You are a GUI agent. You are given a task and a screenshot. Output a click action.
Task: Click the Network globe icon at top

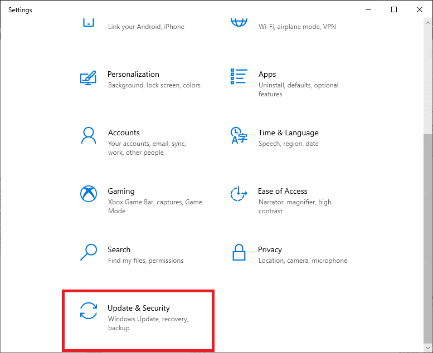coord(239,22)
